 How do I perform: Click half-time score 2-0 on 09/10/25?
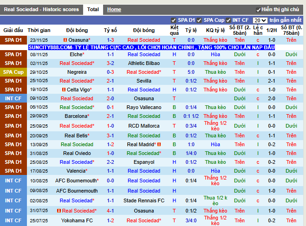[x=272, y=98]
